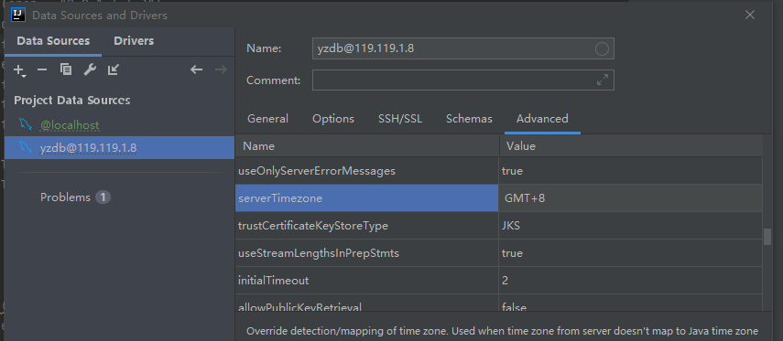Open data source properties wrench icon
Screen dimensions: 783x341
pos(90,69)
